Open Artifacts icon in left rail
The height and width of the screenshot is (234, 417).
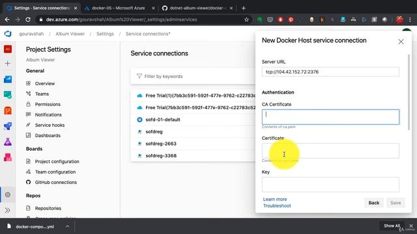point(8,157)
